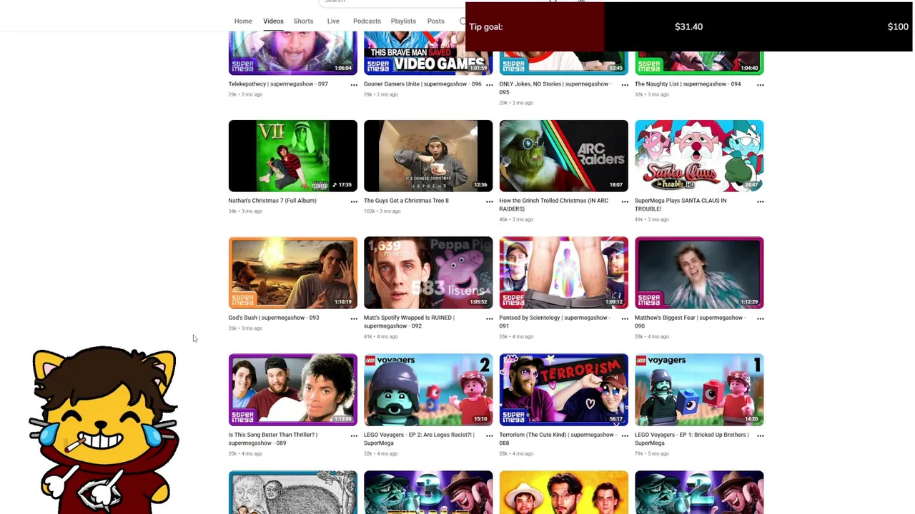Go to the Home tab
Viewport: 915px width, 514px height.
(x=243, y=21)
